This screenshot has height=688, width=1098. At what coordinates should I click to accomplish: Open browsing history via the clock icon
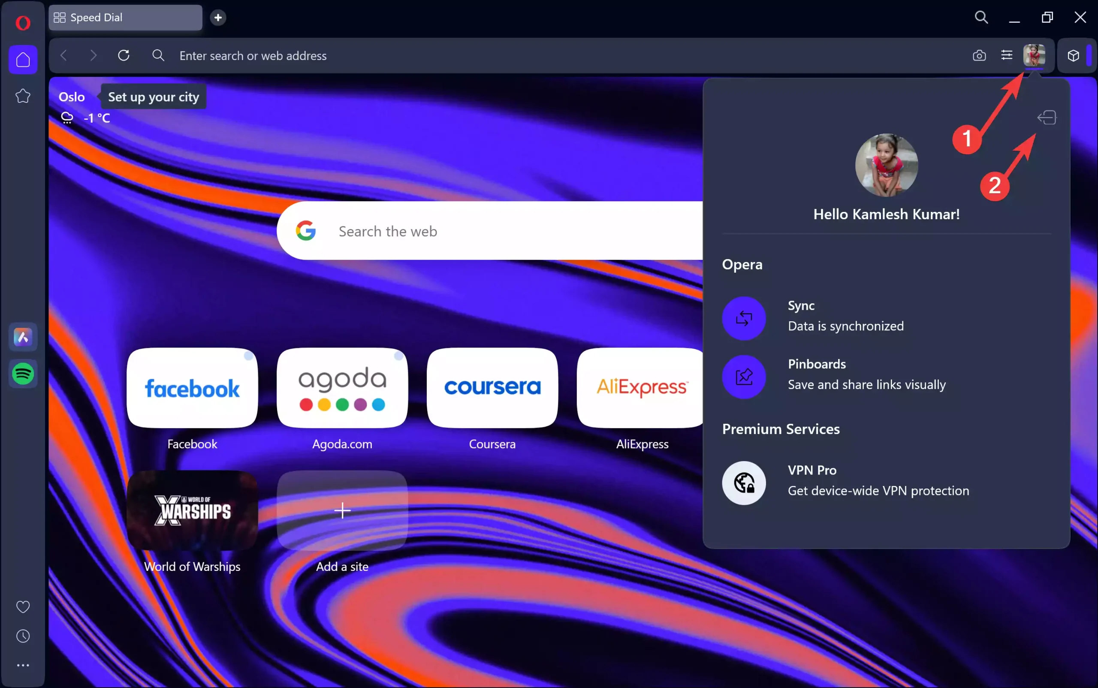point(23,635)
